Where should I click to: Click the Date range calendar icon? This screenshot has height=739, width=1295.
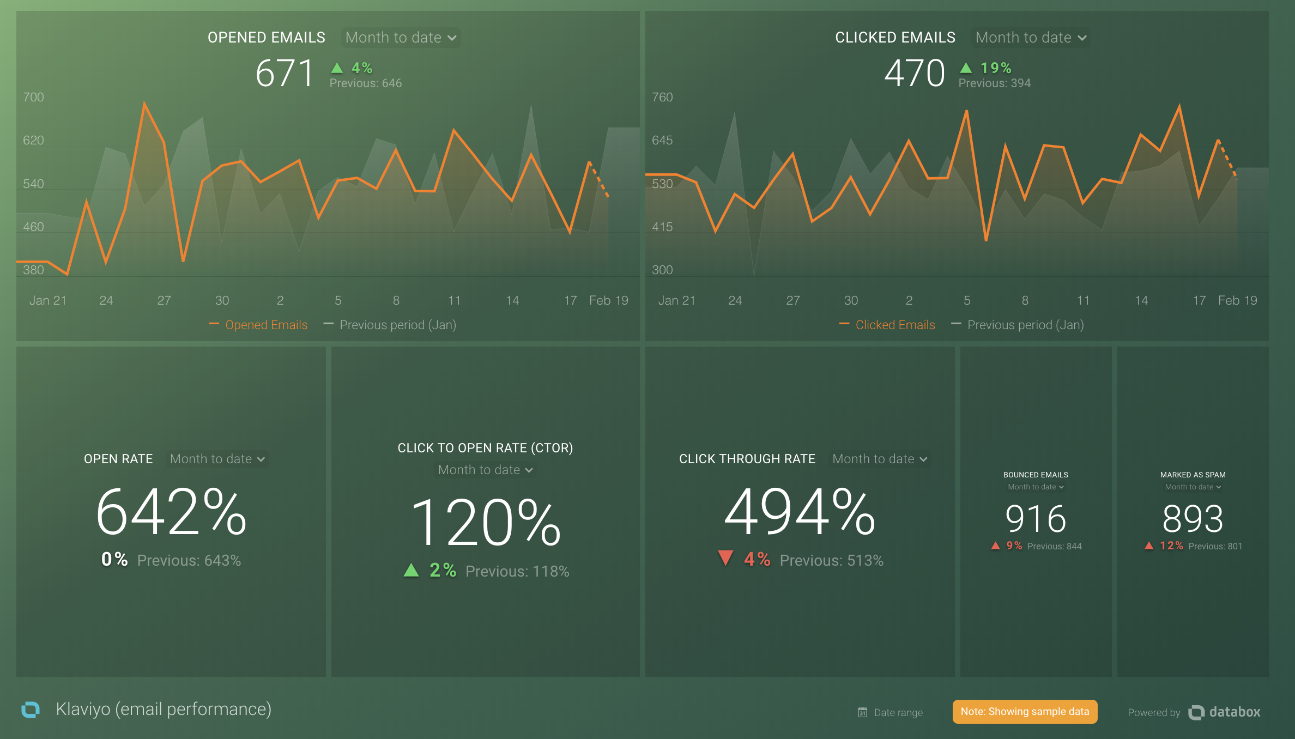(862, 712)
